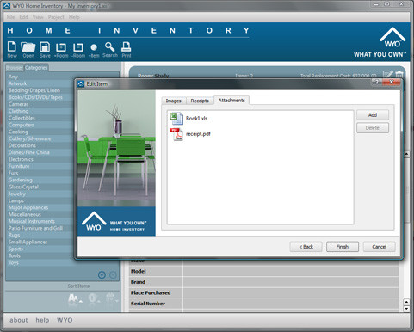Select the receipt.pdf attachment icon

tap(176, 134)
